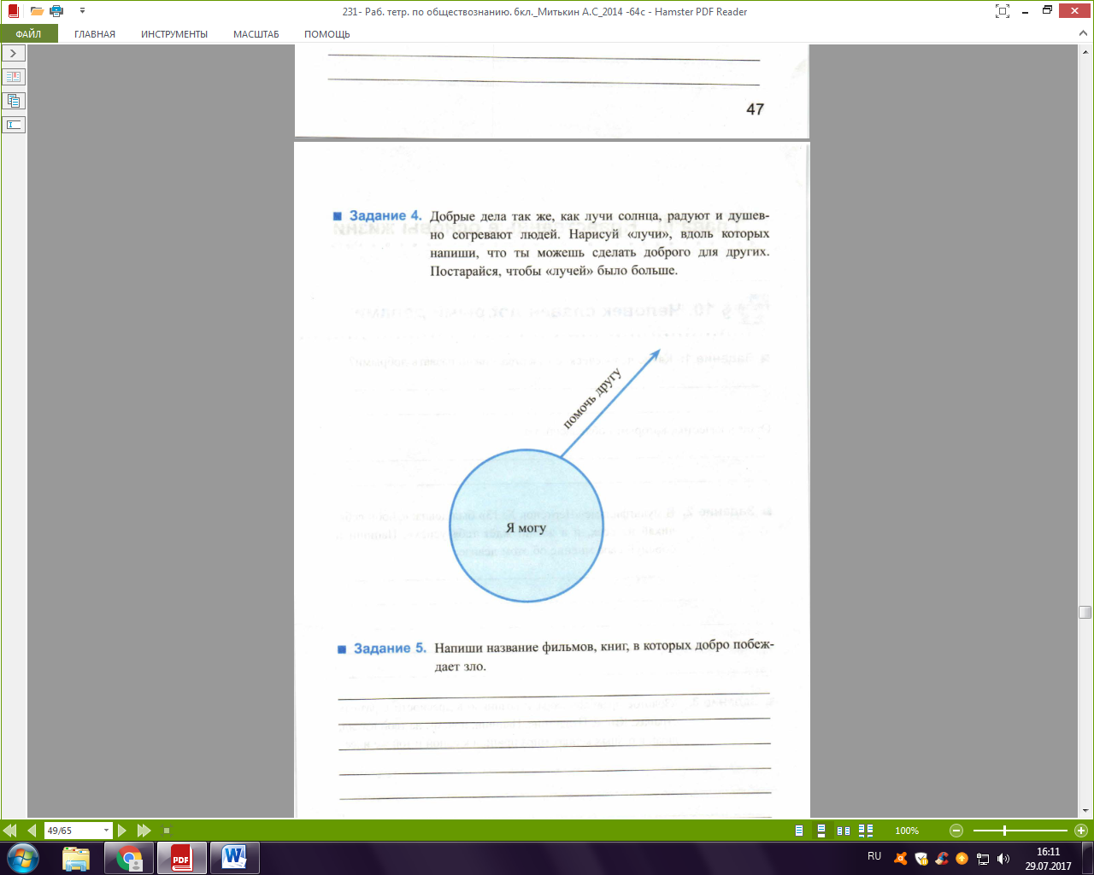
Task: Click the vertical scrollbar thumb
Action: click(1085, 612)
